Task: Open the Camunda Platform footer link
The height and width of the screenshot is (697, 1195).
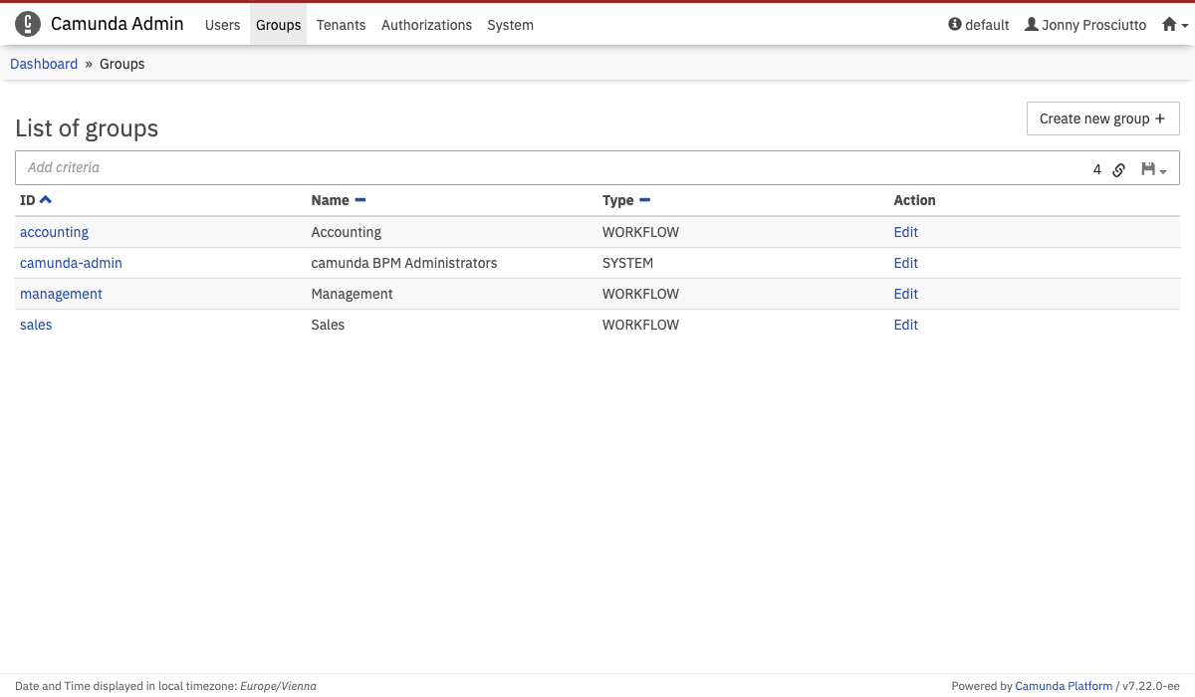Action: pos(1063,686)
